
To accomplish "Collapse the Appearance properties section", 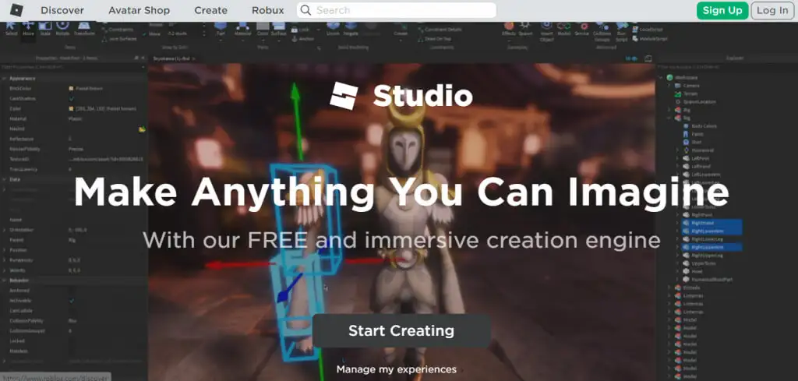I will click(4, 79).
